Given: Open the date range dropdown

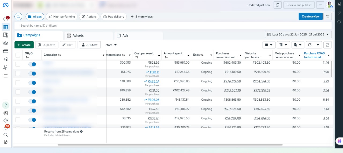Looking at the screenshot, I should 298,35.
